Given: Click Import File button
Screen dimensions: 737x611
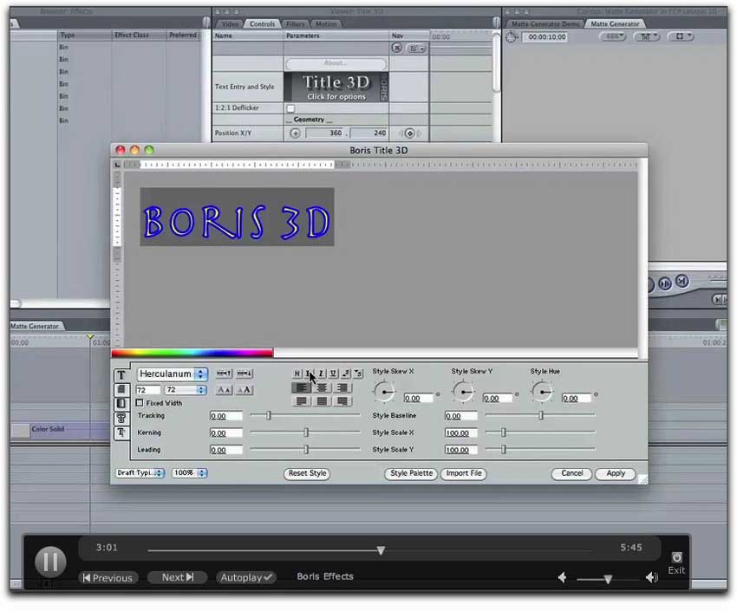Looking at the screenshot, I should pyautogui.click(x=464, y=473).
